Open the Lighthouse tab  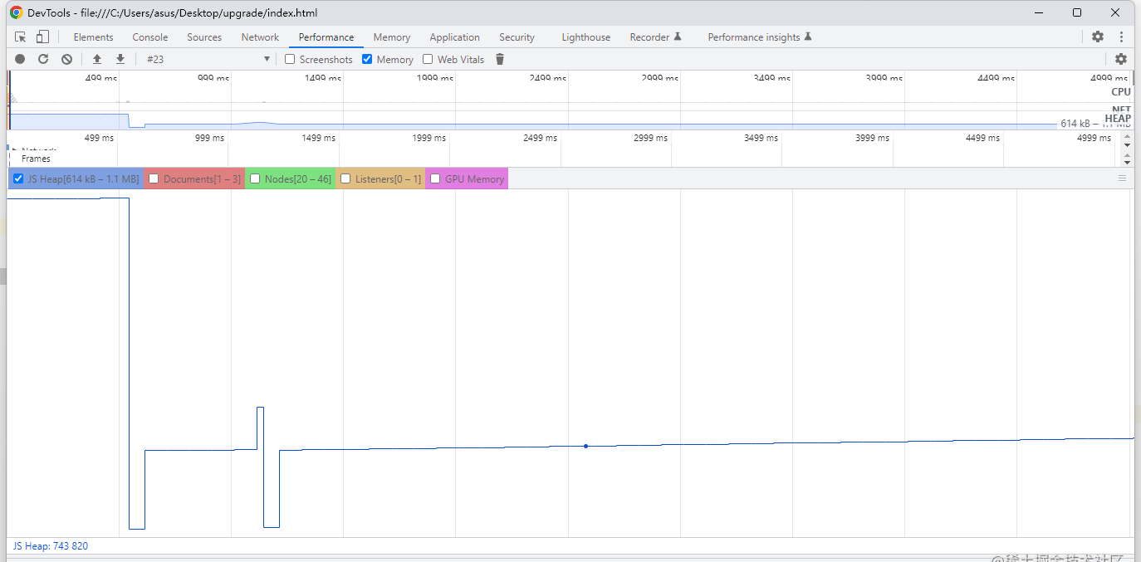585,37
